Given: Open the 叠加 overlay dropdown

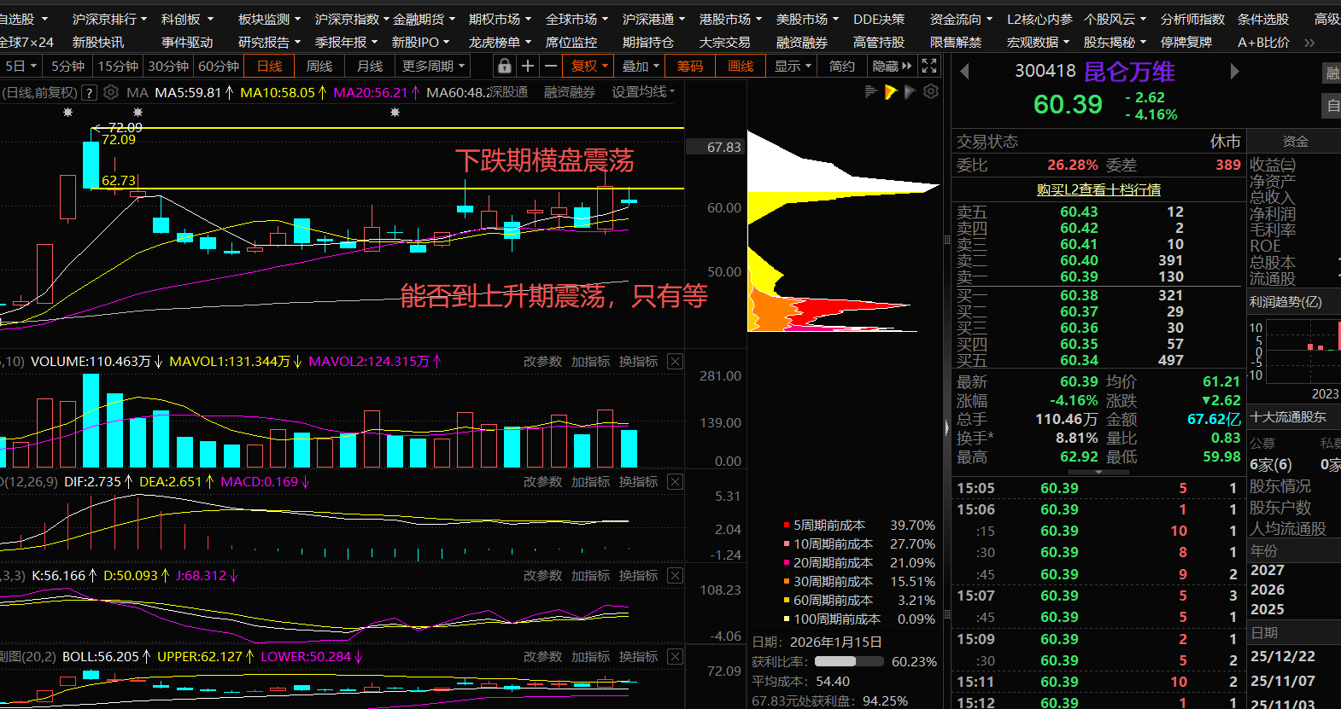Looking at the screenshot, I should pos(640,66).
